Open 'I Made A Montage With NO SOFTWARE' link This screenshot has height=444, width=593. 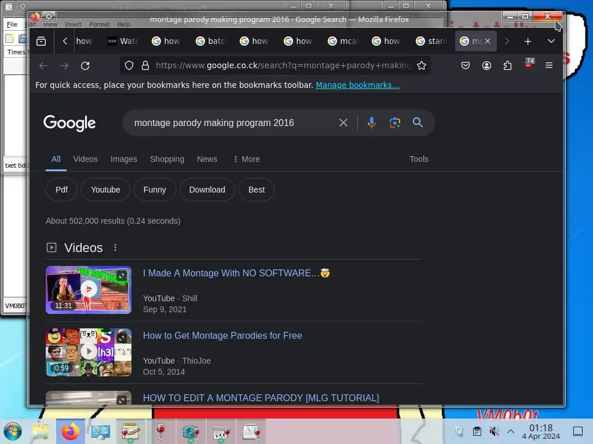236,273
